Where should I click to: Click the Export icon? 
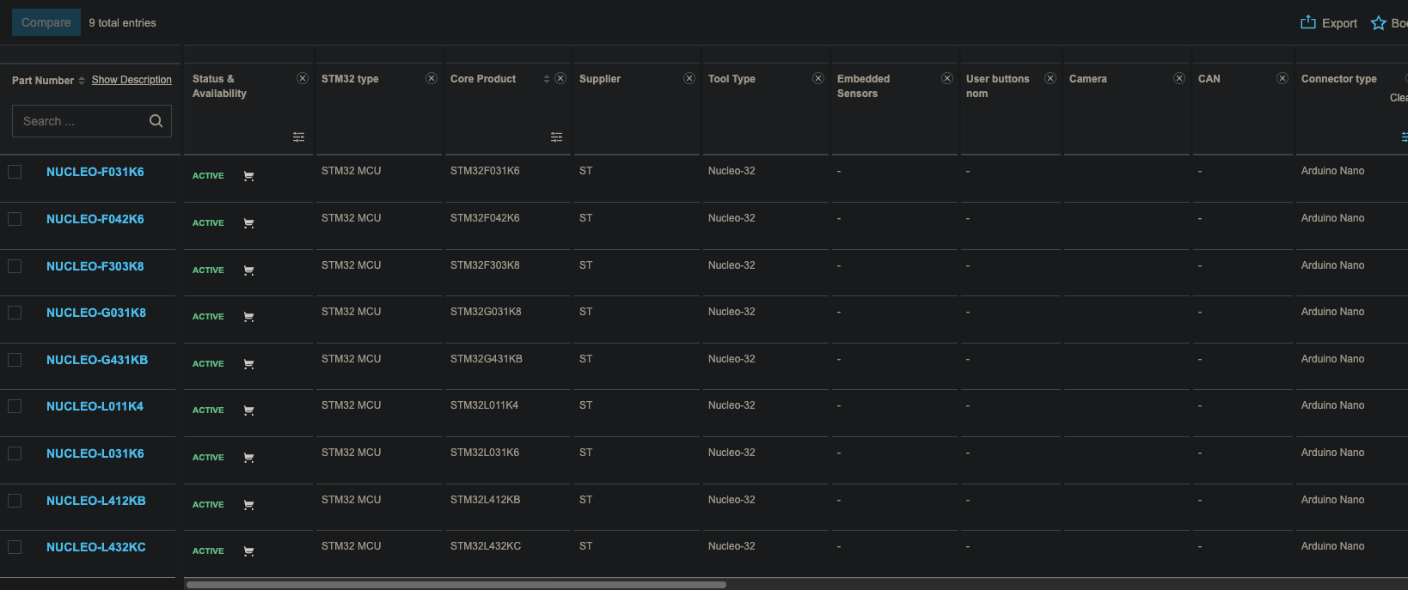click(1308, 23)
